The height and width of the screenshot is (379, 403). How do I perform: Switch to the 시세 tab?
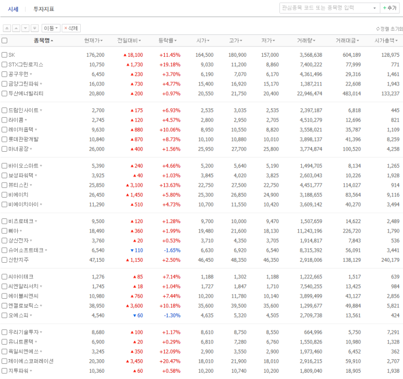pos(13,9)
